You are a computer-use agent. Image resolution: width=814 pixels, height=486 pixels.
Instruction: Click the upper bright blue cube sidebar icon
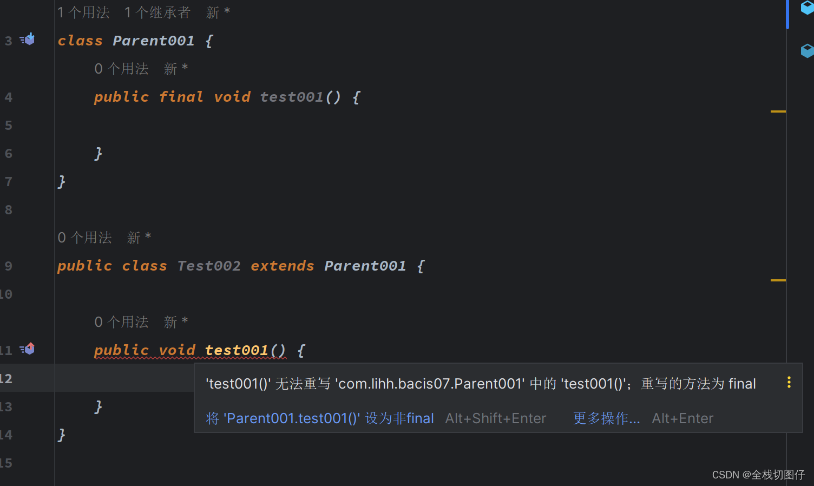point(806,8)
